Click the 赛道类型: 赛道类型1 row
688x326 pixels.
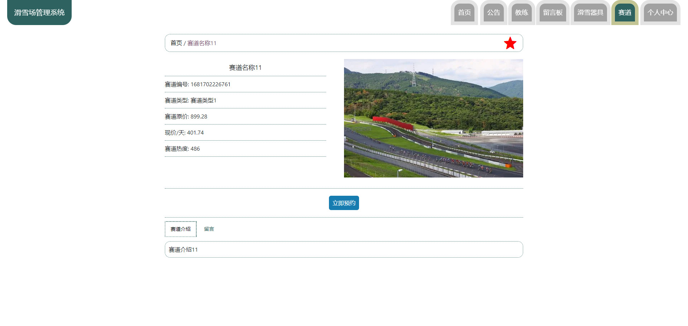pyautogui.click(x=245, y=101)
